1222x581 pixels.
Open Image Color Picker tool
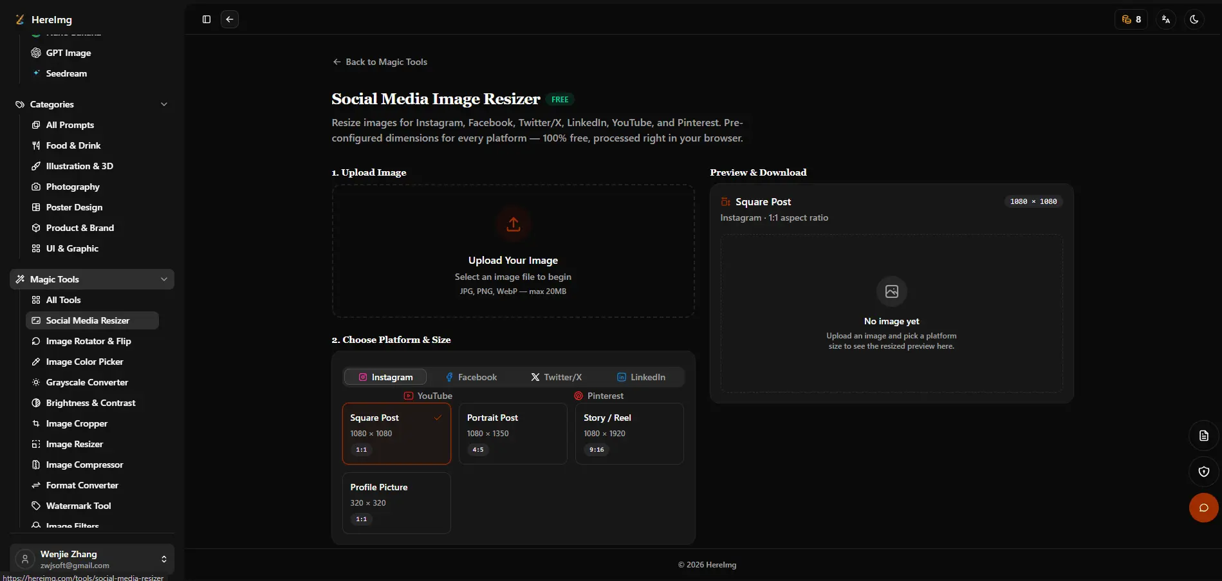pos(92,362)
